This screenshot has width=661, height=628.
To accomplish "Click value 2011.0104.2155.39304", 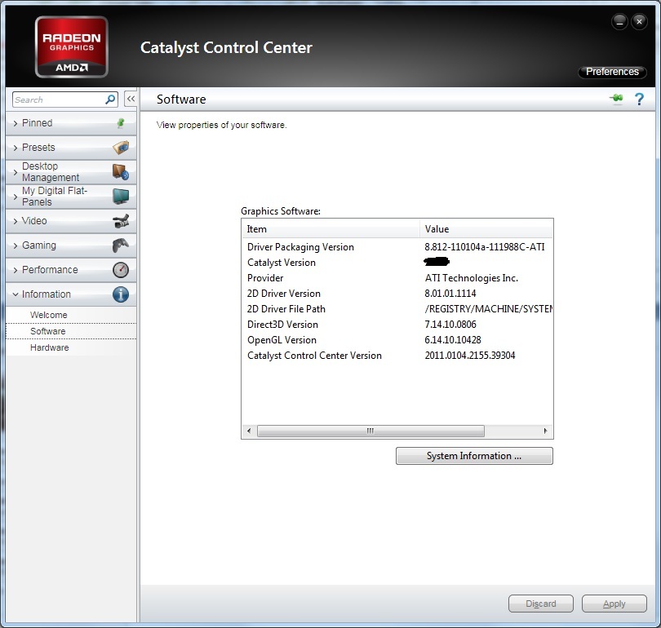I will point(470,356).
